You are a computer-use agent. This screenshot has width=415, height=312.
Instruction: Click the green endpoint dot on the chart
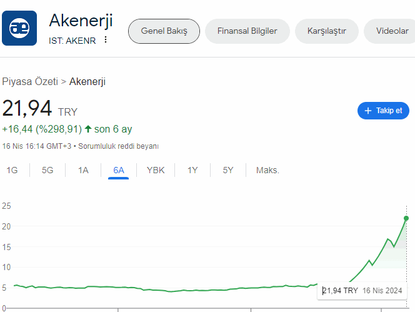click(406, 218)
